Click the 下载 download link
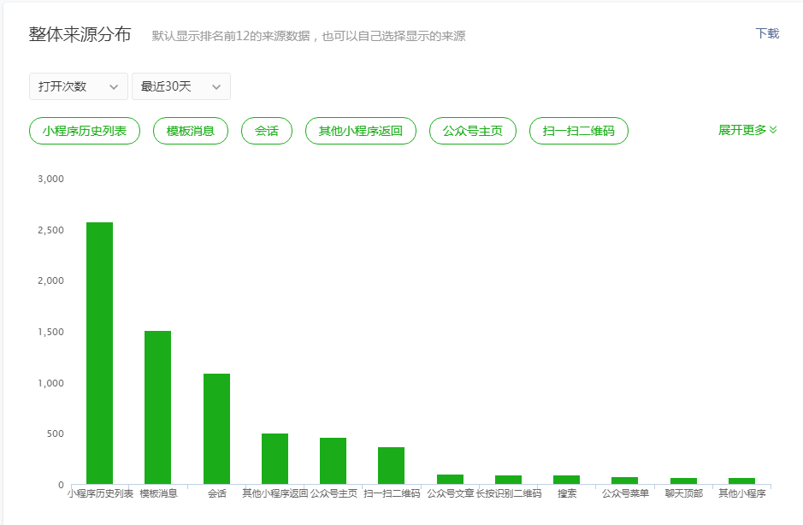Image resolution: width=803 pixels, height=525 pixels. click(x=767, y=33)
